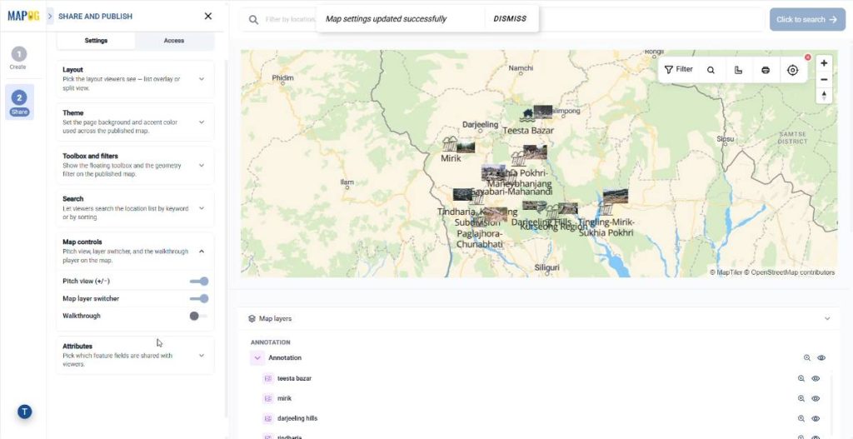Click the 'Click to search' button
853x439 pixels.
(807, 20)
